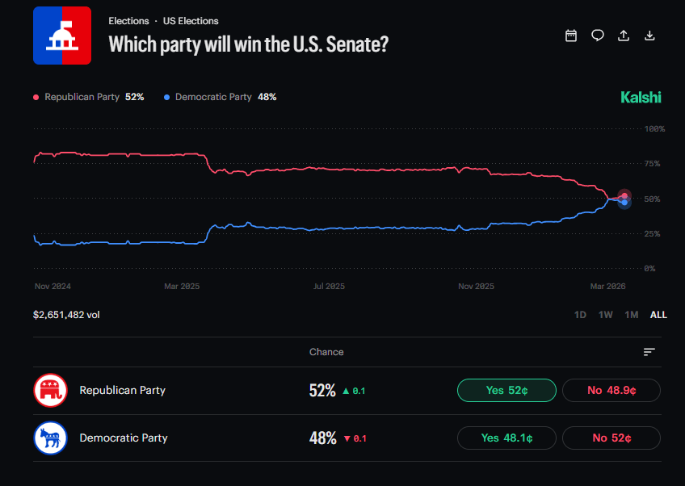This screenshot has height=486, width=685.
Task: Click the Kalshi logo
Action: coord(641,97)
